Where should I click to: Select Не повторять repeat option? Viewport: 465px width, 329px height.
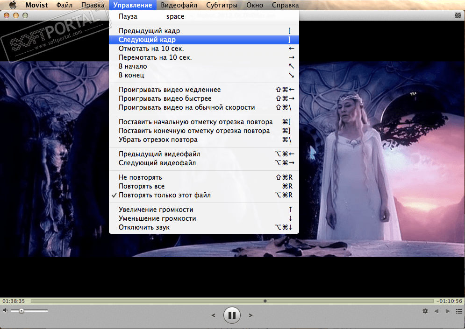[204, 177]
